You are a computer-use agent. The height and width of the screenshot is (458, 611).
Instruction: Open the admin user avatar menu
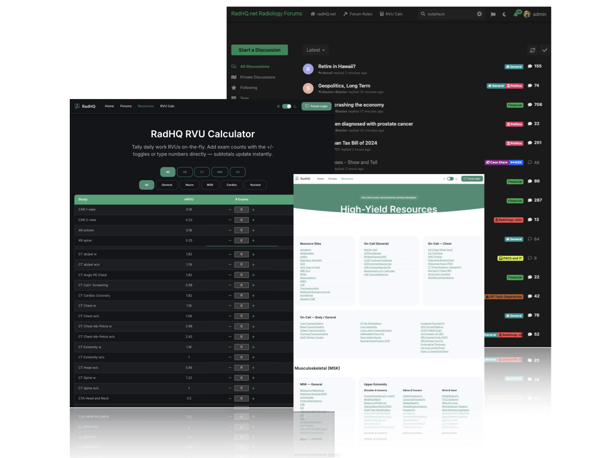tap(527, 14)
